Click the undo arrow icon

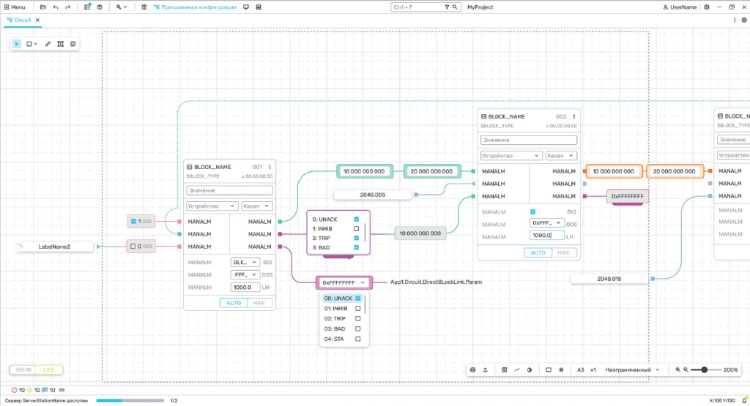click(x=56, y=7)
